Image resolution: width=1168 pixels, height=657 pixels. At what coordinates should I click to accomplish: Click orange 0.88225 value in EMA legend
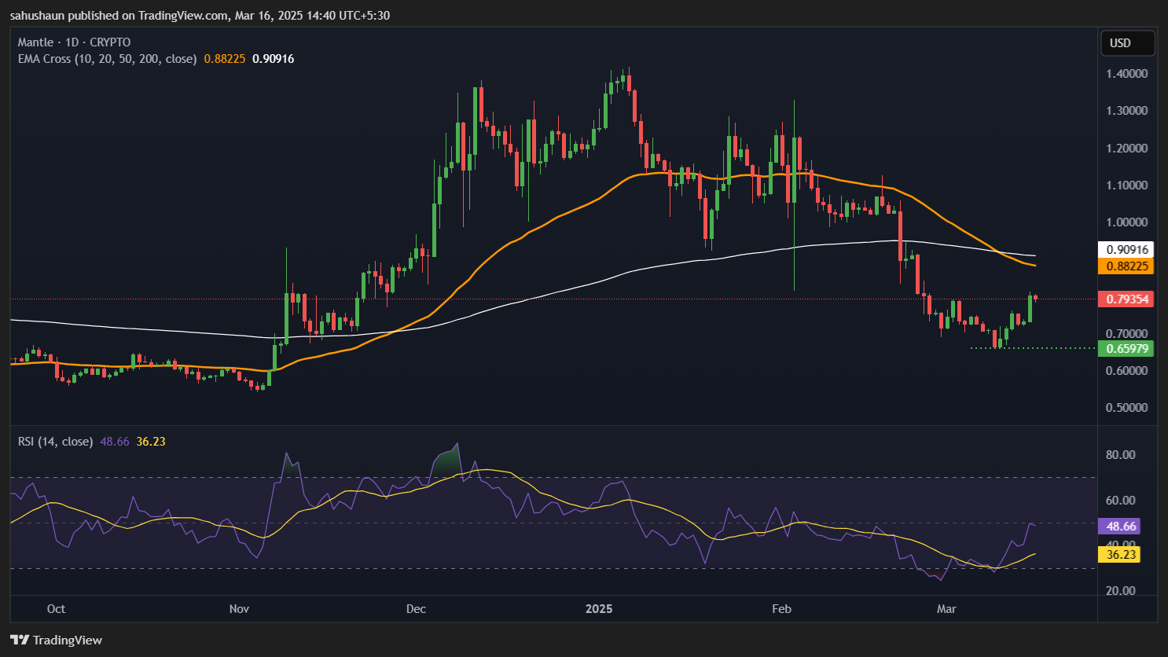(225, 59)
